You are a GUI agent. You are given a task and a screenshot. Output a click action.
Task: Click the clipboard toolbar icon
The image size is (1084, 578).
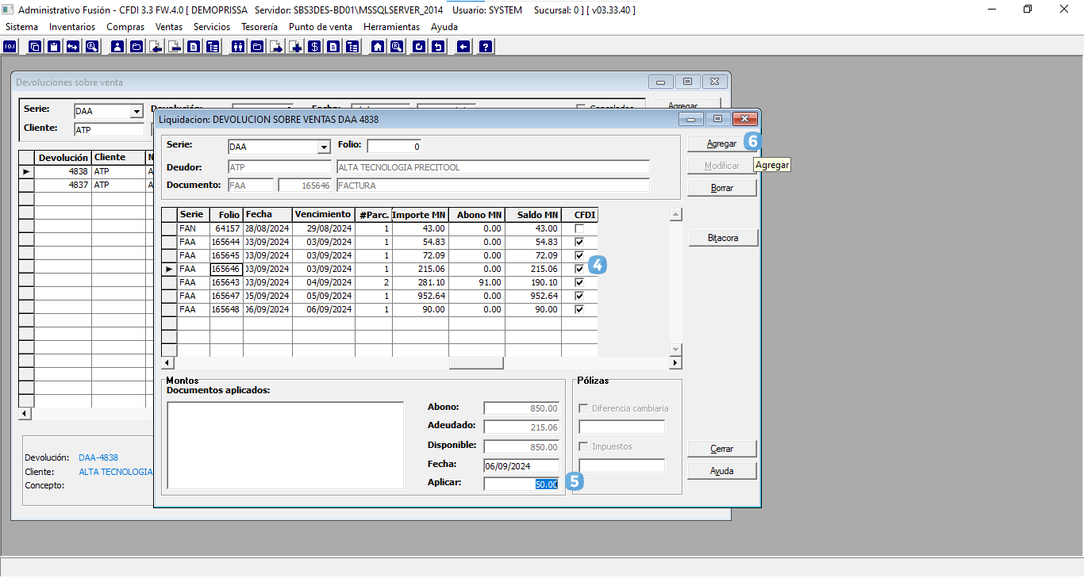54,47
